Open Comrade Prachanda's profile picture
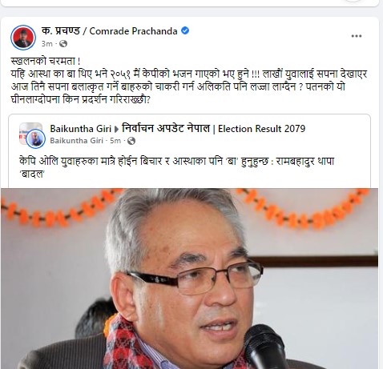 click(x=23, y=38)
